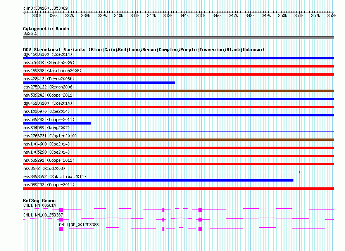Click the 353k ruler coordinate

(332, 16)
